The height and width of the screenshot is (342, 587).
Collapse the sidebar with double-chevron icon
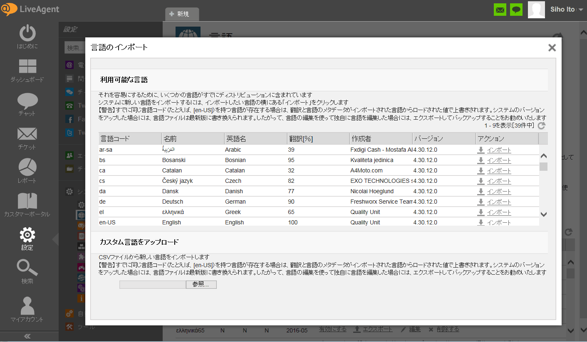pos(27,336)
